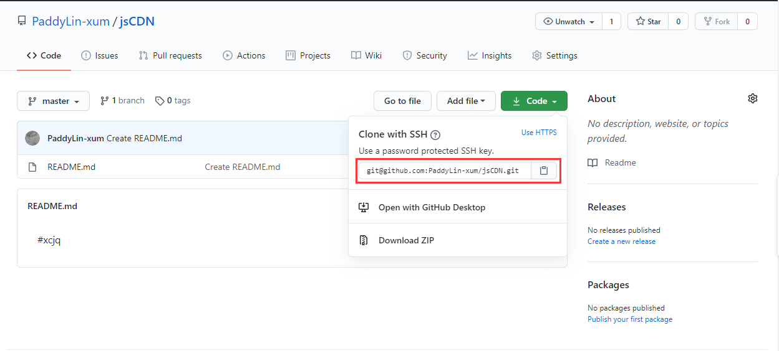Viewport: 779px width, 351px height.
Task: Open the About section settings gear
Action: pyautogui.click(x=753, y=98)
